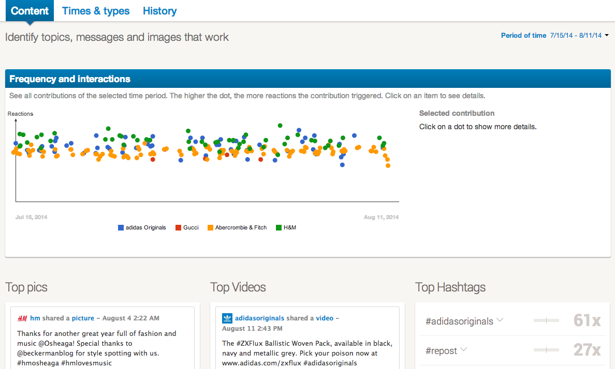Toggle the Gucci red legend swatch
The width and height of the screenshot is (615, 369).
point(178,227)
